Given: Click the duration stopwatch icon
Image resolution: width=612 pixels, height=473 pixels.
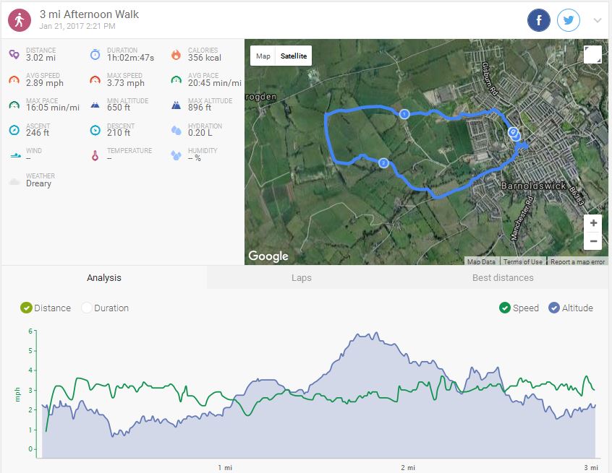Looking at the screenshot, I should pos(95,55).
